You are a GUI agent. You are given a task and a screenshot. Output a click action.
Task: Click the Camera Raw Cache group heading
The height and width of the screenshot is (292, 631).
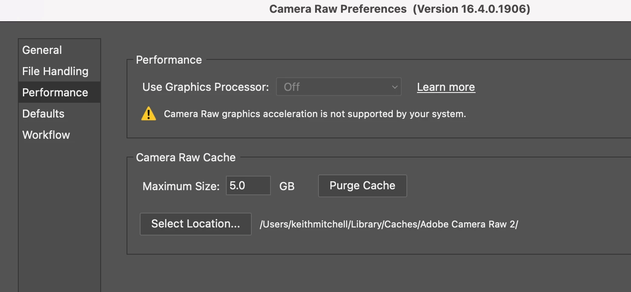click(186, 157)
